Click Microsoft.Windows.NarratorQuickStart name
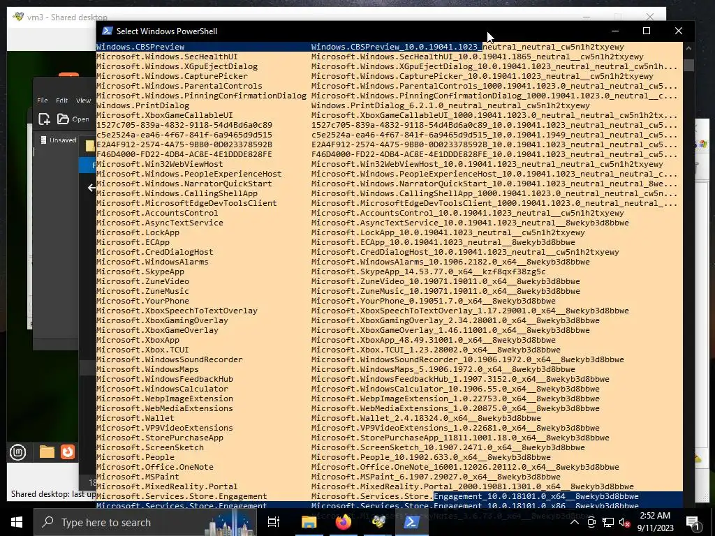The height and width of the screenshot is (536, 715). [x=184, y=184]
